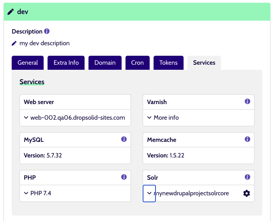Show Varnish info icon tooltip
Viewport: 274px width, 221px height.
pos(247,101)
